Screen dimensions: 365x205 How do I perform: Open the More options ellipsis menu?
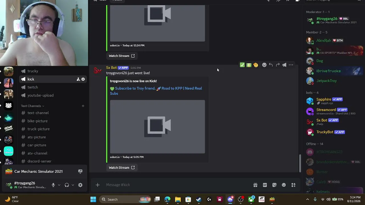(x=291, y=65)
